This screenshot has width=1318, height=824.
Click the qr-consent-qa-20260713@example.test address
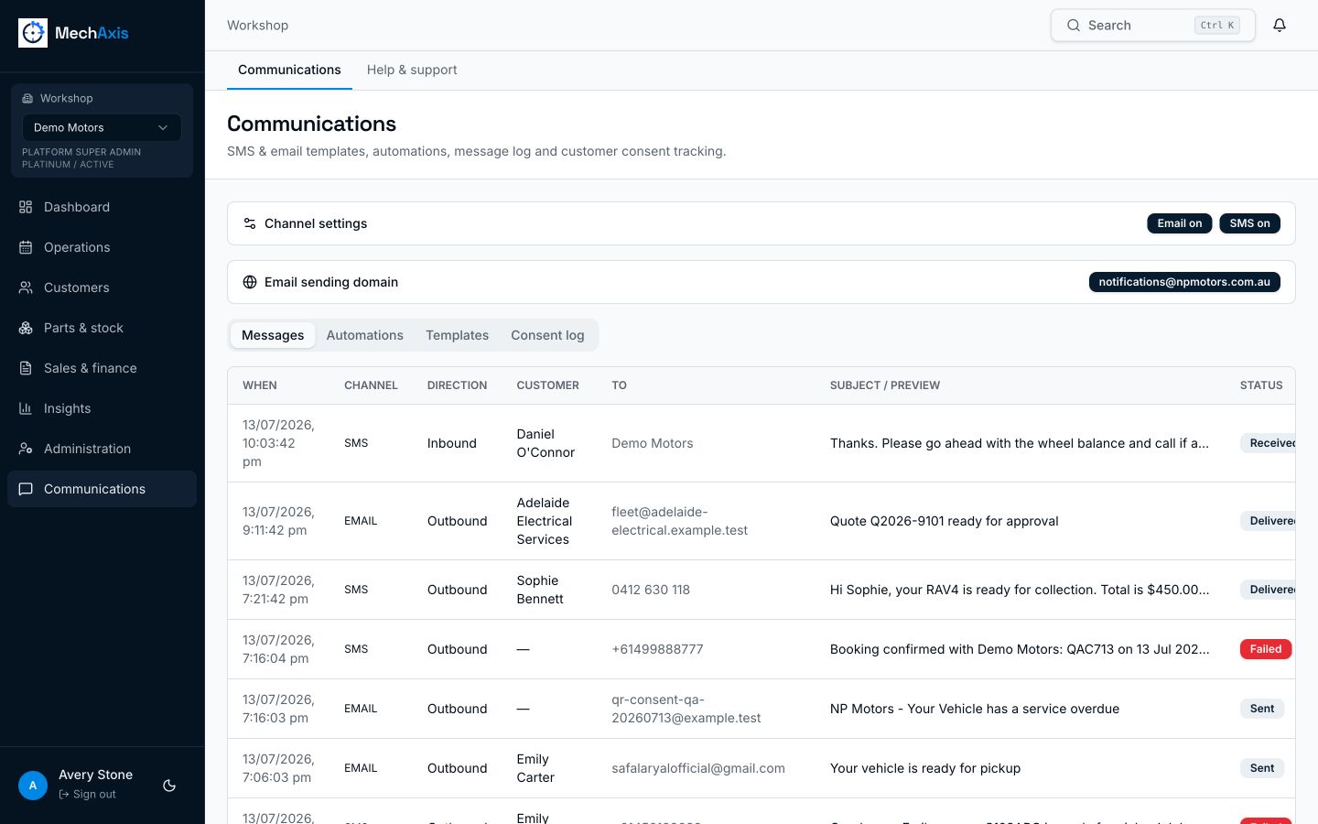(x=686, y=709)
